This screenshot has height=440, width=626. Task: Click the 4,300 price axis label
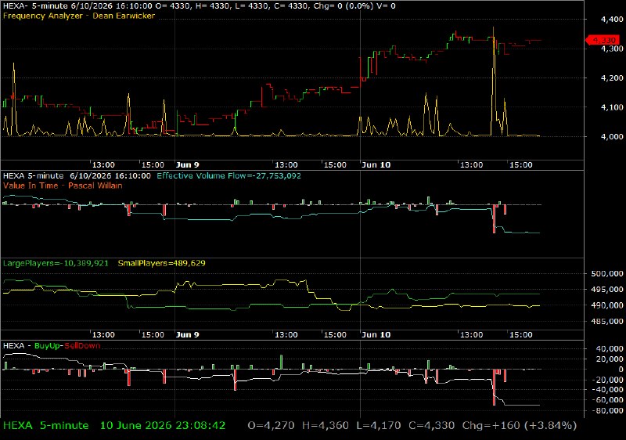coord(612,49)
